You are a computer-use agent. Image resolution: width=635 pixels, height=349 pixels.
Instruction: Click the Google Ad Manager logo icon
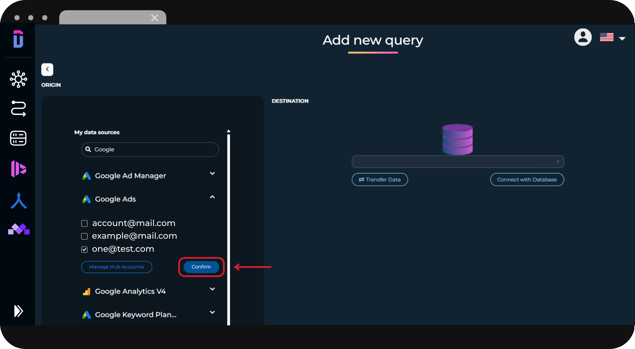(x=86, y=176)
